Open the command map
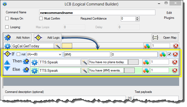Viewport: 187px width, 107px height. coord(165,38)
